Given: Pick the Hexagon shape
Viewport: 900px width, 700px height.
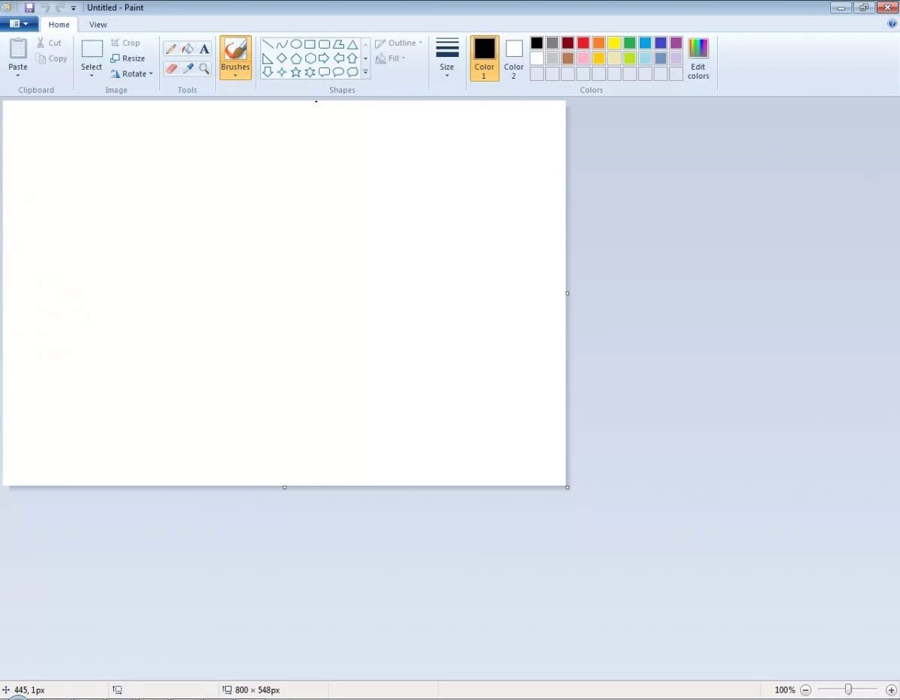Looking at the screenshot, I should point(310,58).
